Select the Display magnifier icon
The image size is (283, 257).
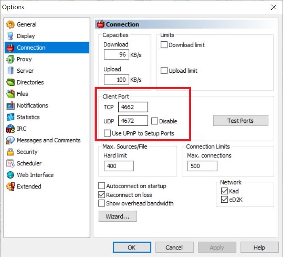11,36
